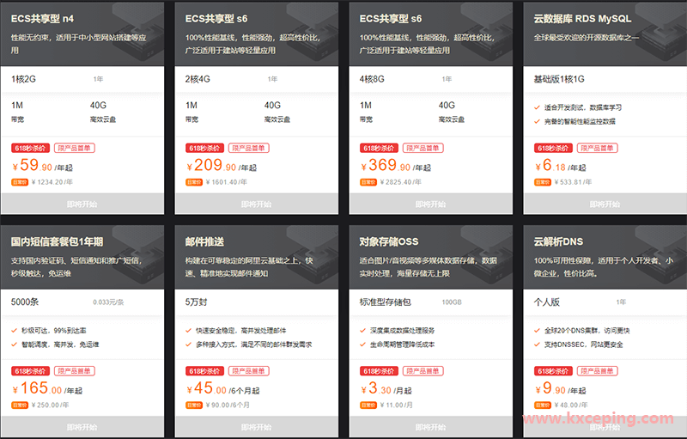Open the 国内短信套餐包1年期 title

tap(57, 242)
